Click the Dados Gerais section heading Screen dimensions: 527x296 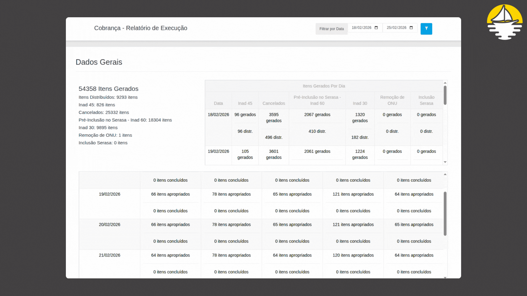point(99,62)
